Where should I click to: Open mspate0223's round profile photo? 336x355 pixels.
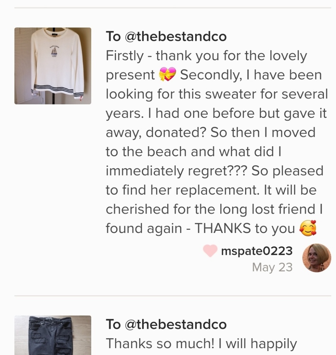point(317,258)
